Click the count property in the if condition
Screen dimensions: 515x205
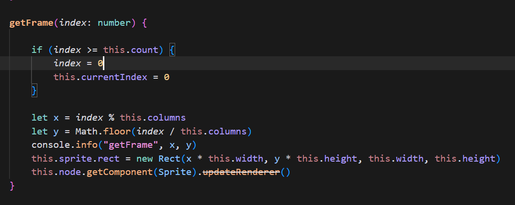(149, 50)
